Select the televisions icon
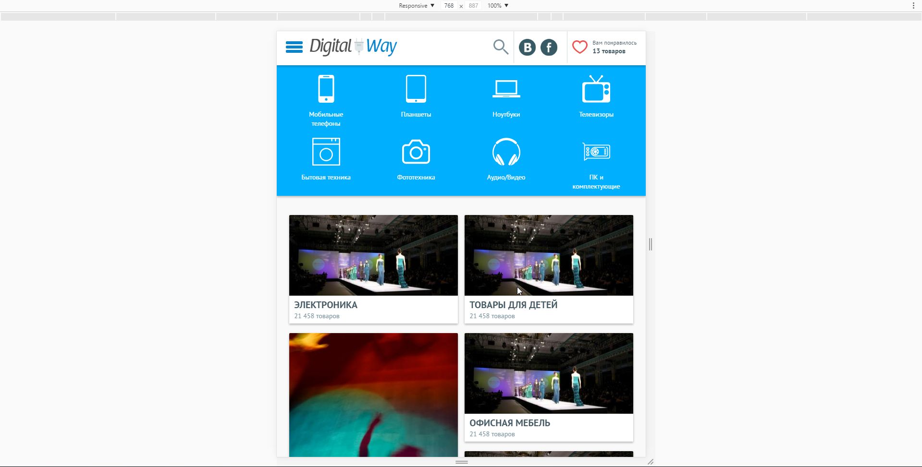 click(x=596, y=89)
